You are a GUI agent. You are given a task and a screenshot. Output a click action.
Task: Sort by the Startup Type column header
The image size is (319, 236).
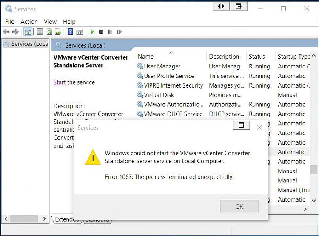292,57
